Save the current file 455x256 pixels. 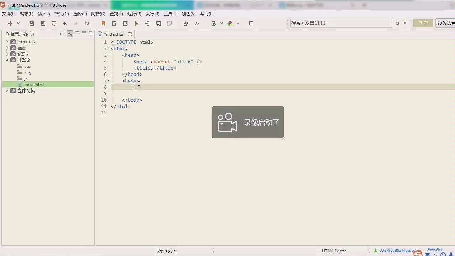(32, 23)
